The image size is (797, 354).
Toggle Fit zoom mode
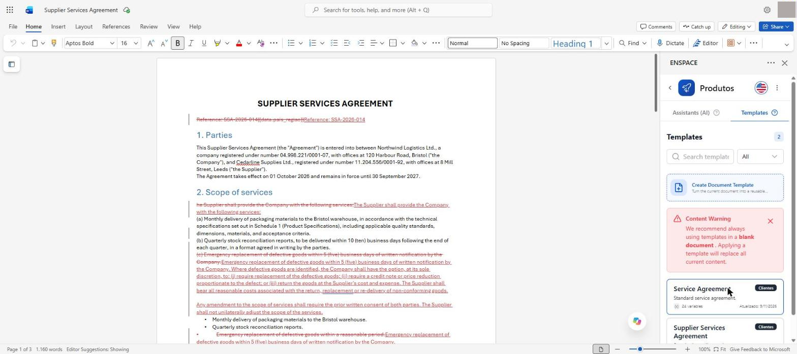coord(719,349)
